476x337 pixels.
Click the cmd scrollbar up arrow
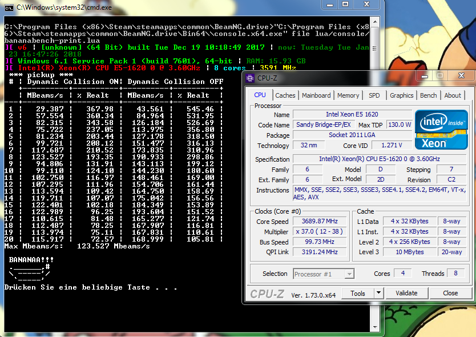click(x=375, y=22)
